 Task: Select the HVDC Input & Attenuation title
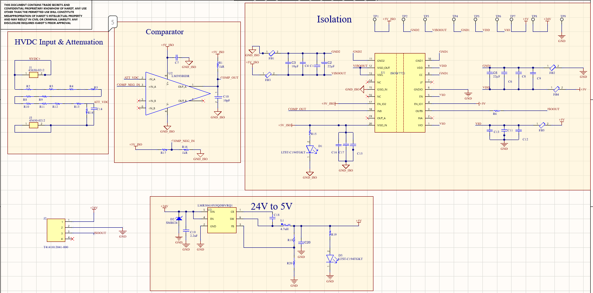[x=59, y=42]
